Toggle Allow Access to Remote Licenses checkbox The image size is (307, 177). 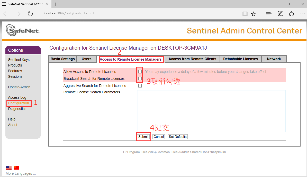pos(140,72)
